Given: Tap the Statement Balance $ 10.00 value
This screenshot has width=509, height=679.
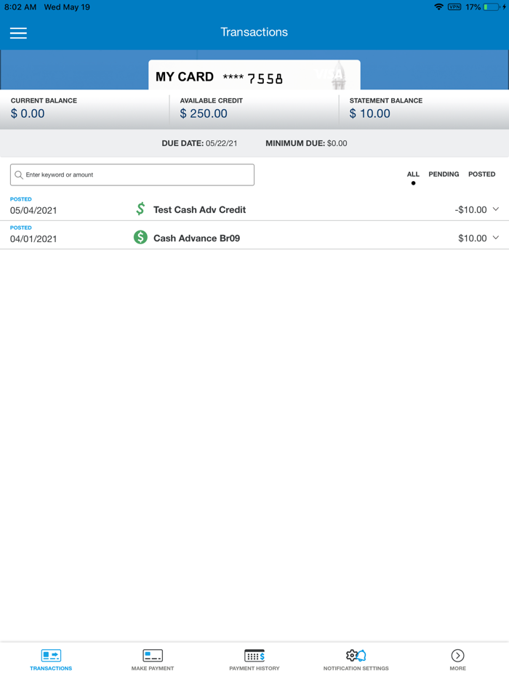Looking at the screenshot, I should pos(370,113).
